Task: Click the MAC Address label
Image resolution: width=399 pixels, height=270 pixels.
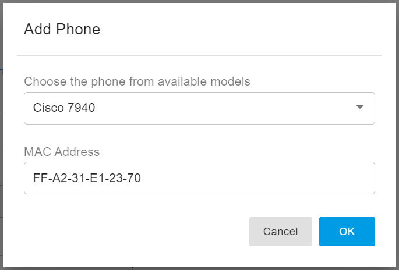Action: (62, 152)
